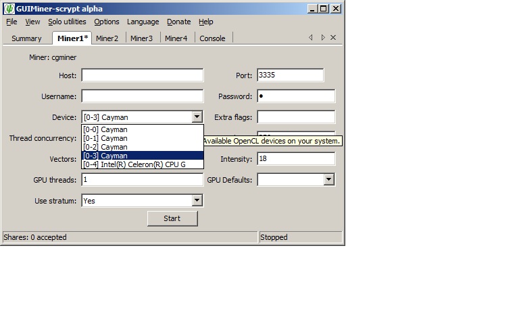The image size is (519, 310).
Task: Click the GUIMiner app icon in title bar
Action: coord(9,9)
